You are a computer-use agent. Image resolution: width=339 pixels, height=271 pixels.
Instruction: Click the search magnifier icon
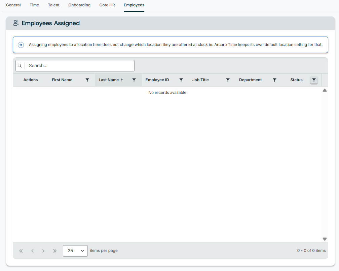20,65
